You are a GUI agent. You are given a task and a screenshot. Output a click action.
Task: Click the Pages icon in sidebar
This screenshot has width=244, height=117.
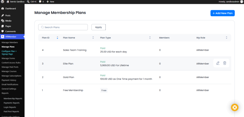pyautogui.click(x=2, y=26)
